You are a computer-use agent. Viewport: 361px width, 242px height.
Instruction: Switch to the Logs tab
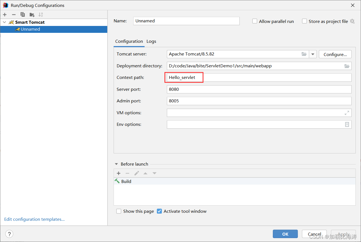[x=151, y=41]
